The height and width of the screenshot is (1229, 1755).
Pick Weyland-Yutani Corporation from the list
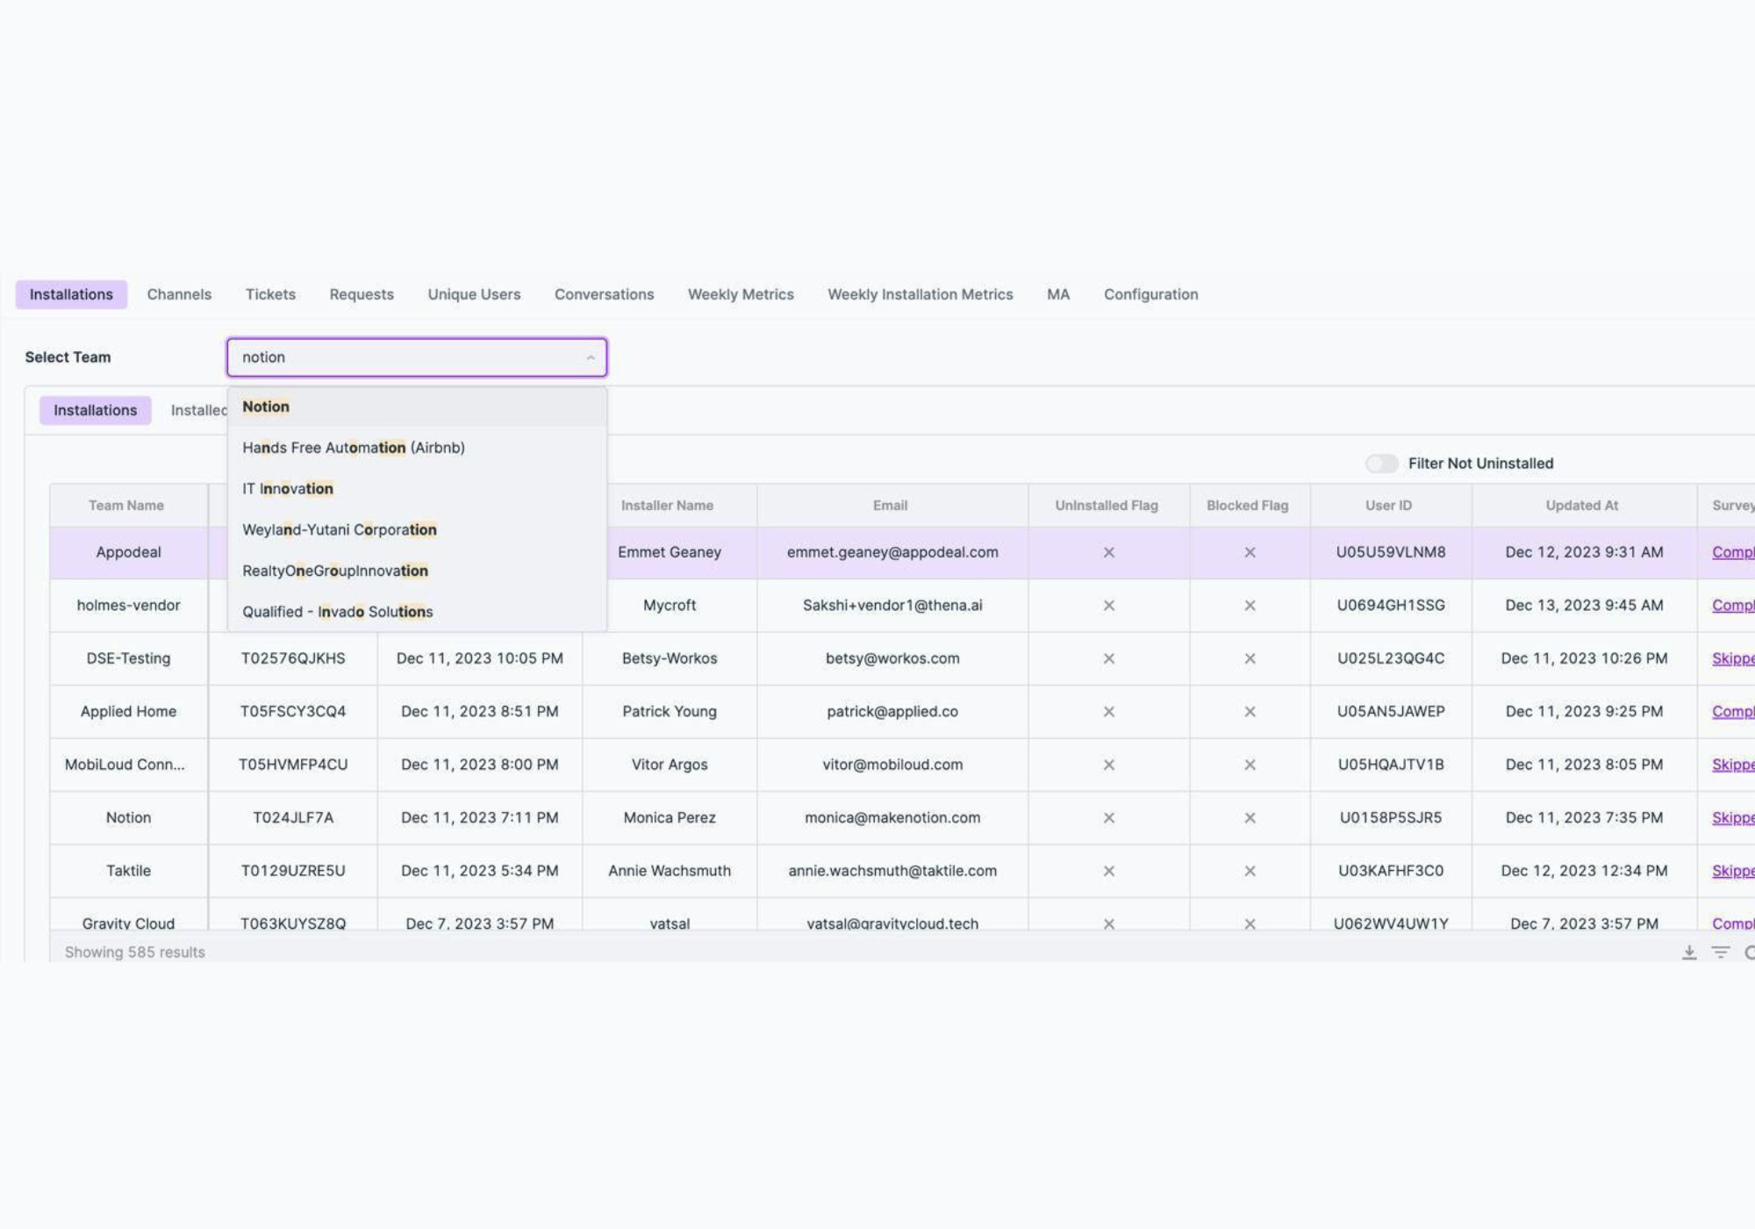pos(340,529)
